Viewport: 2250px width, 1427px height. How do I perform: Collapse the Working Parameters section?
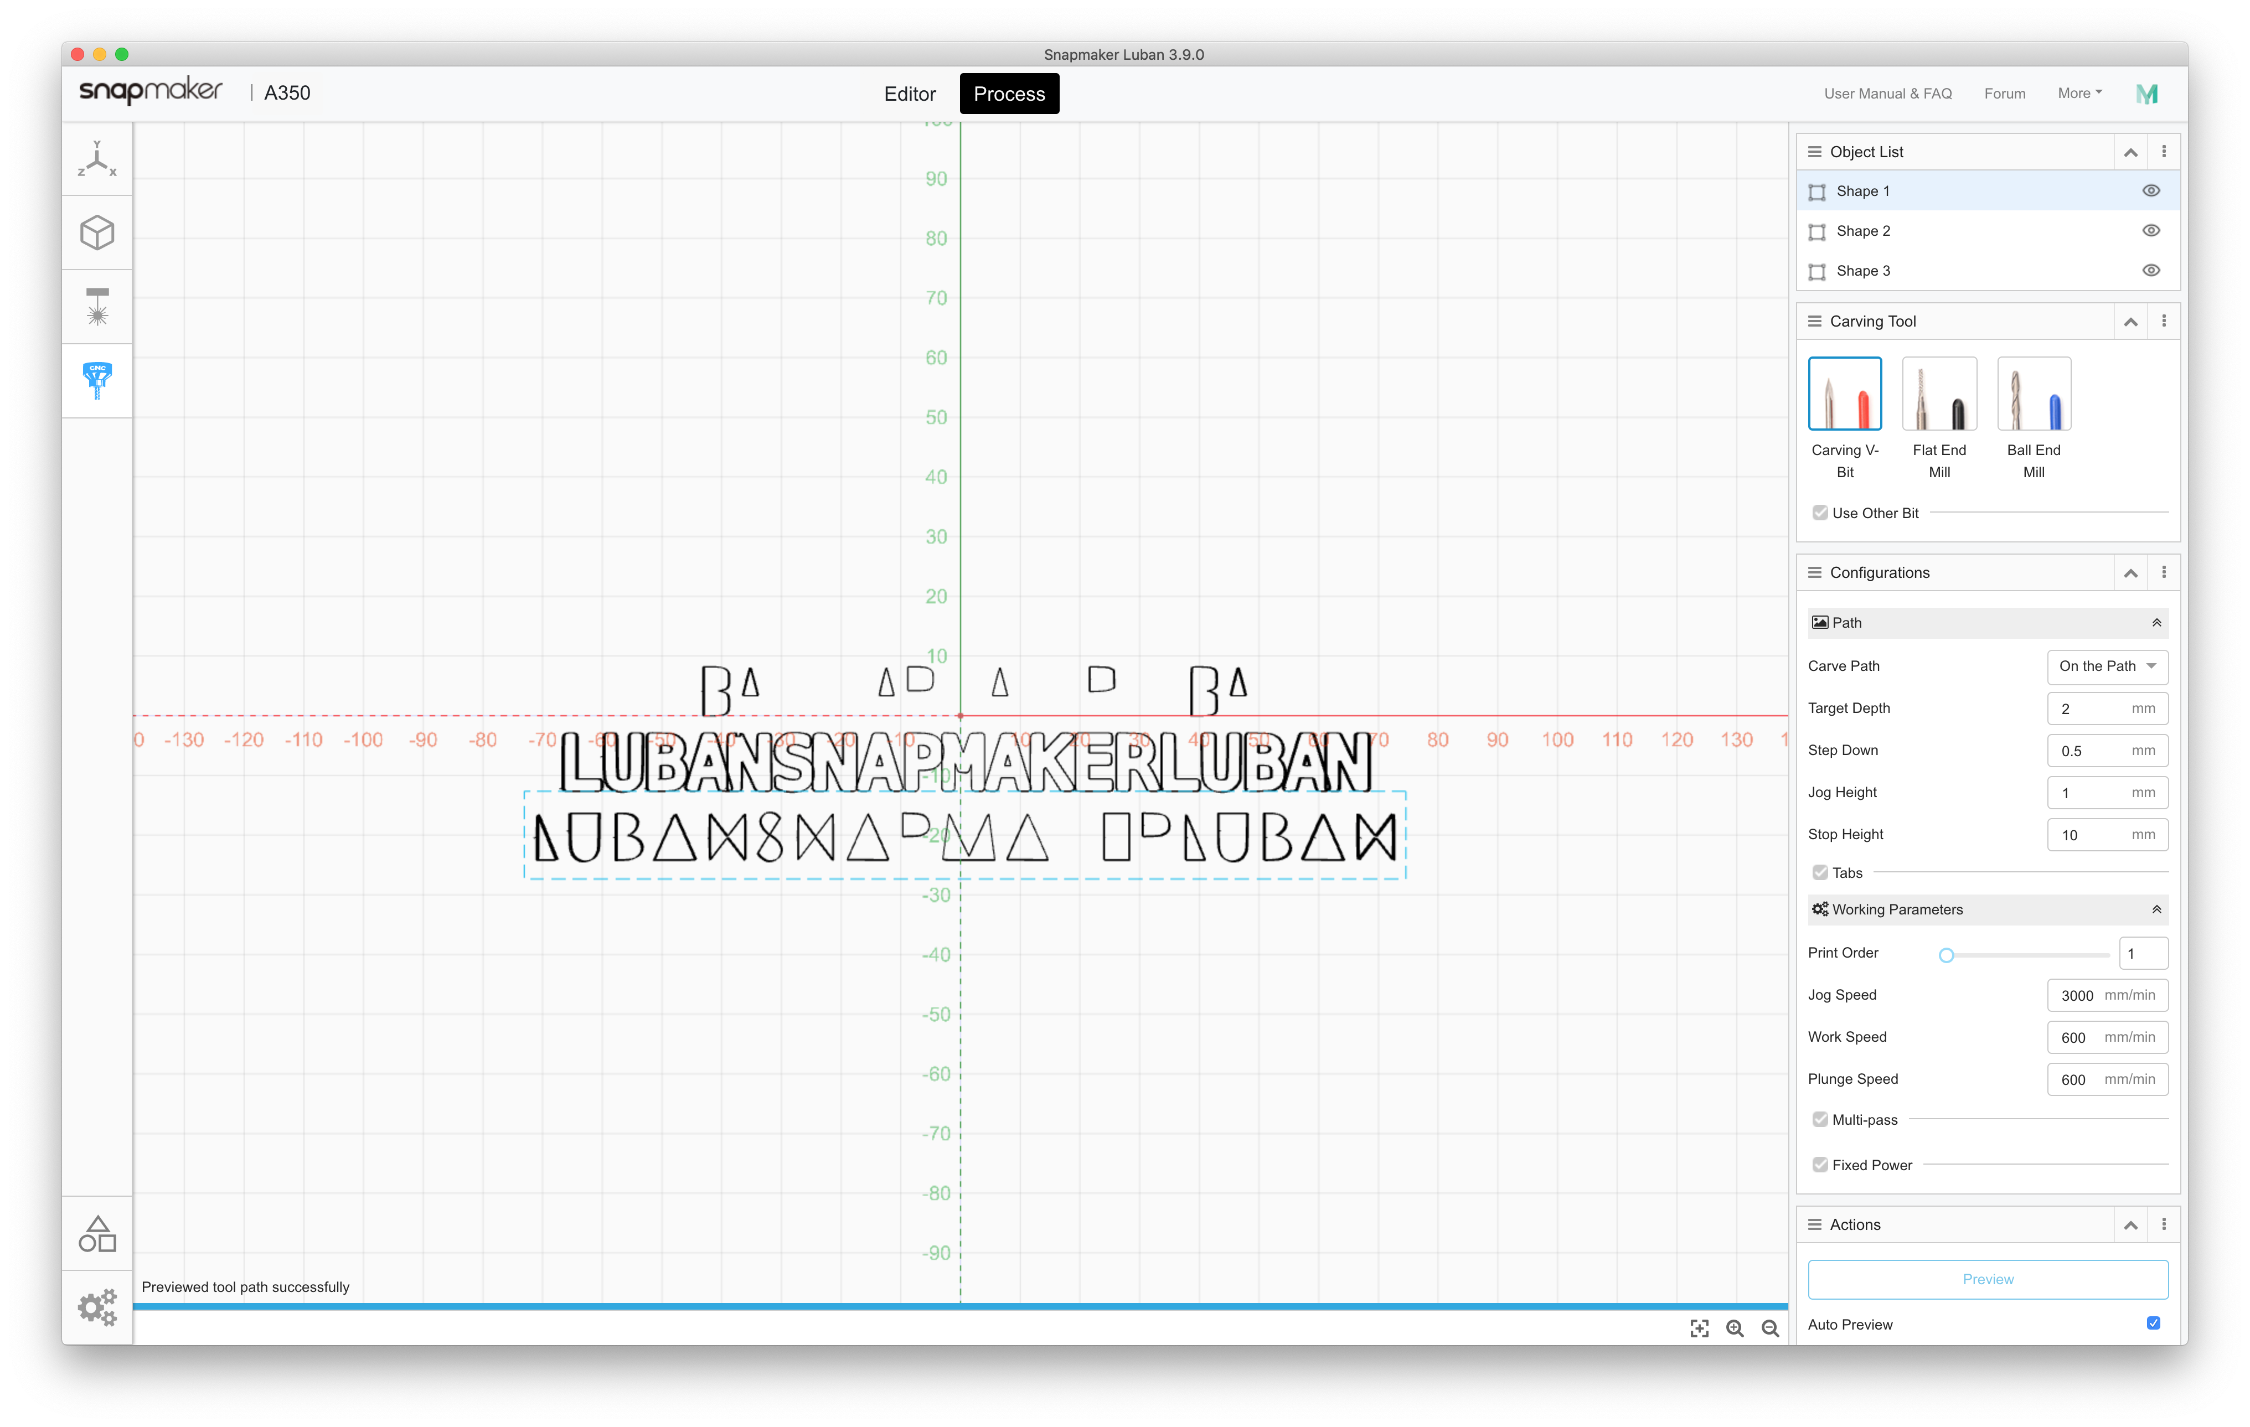pos(2156,909)
